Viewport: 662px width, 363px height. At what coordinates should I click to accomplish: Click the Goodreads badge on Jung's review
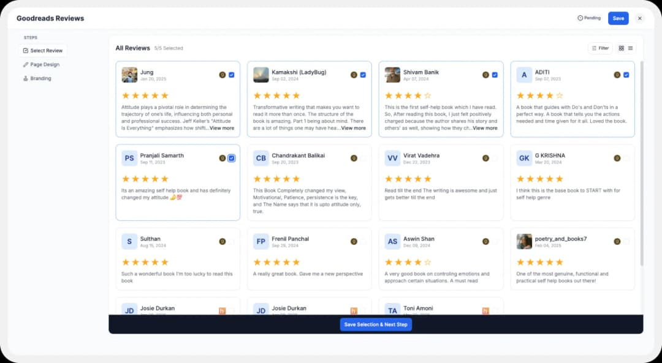(222, 75)
